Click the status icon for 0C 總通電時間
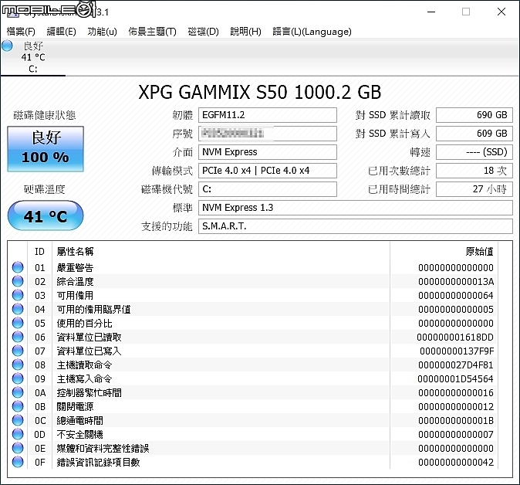Viewport: 520px width, 485px height. pyautogui.click(x=18, y=420)
